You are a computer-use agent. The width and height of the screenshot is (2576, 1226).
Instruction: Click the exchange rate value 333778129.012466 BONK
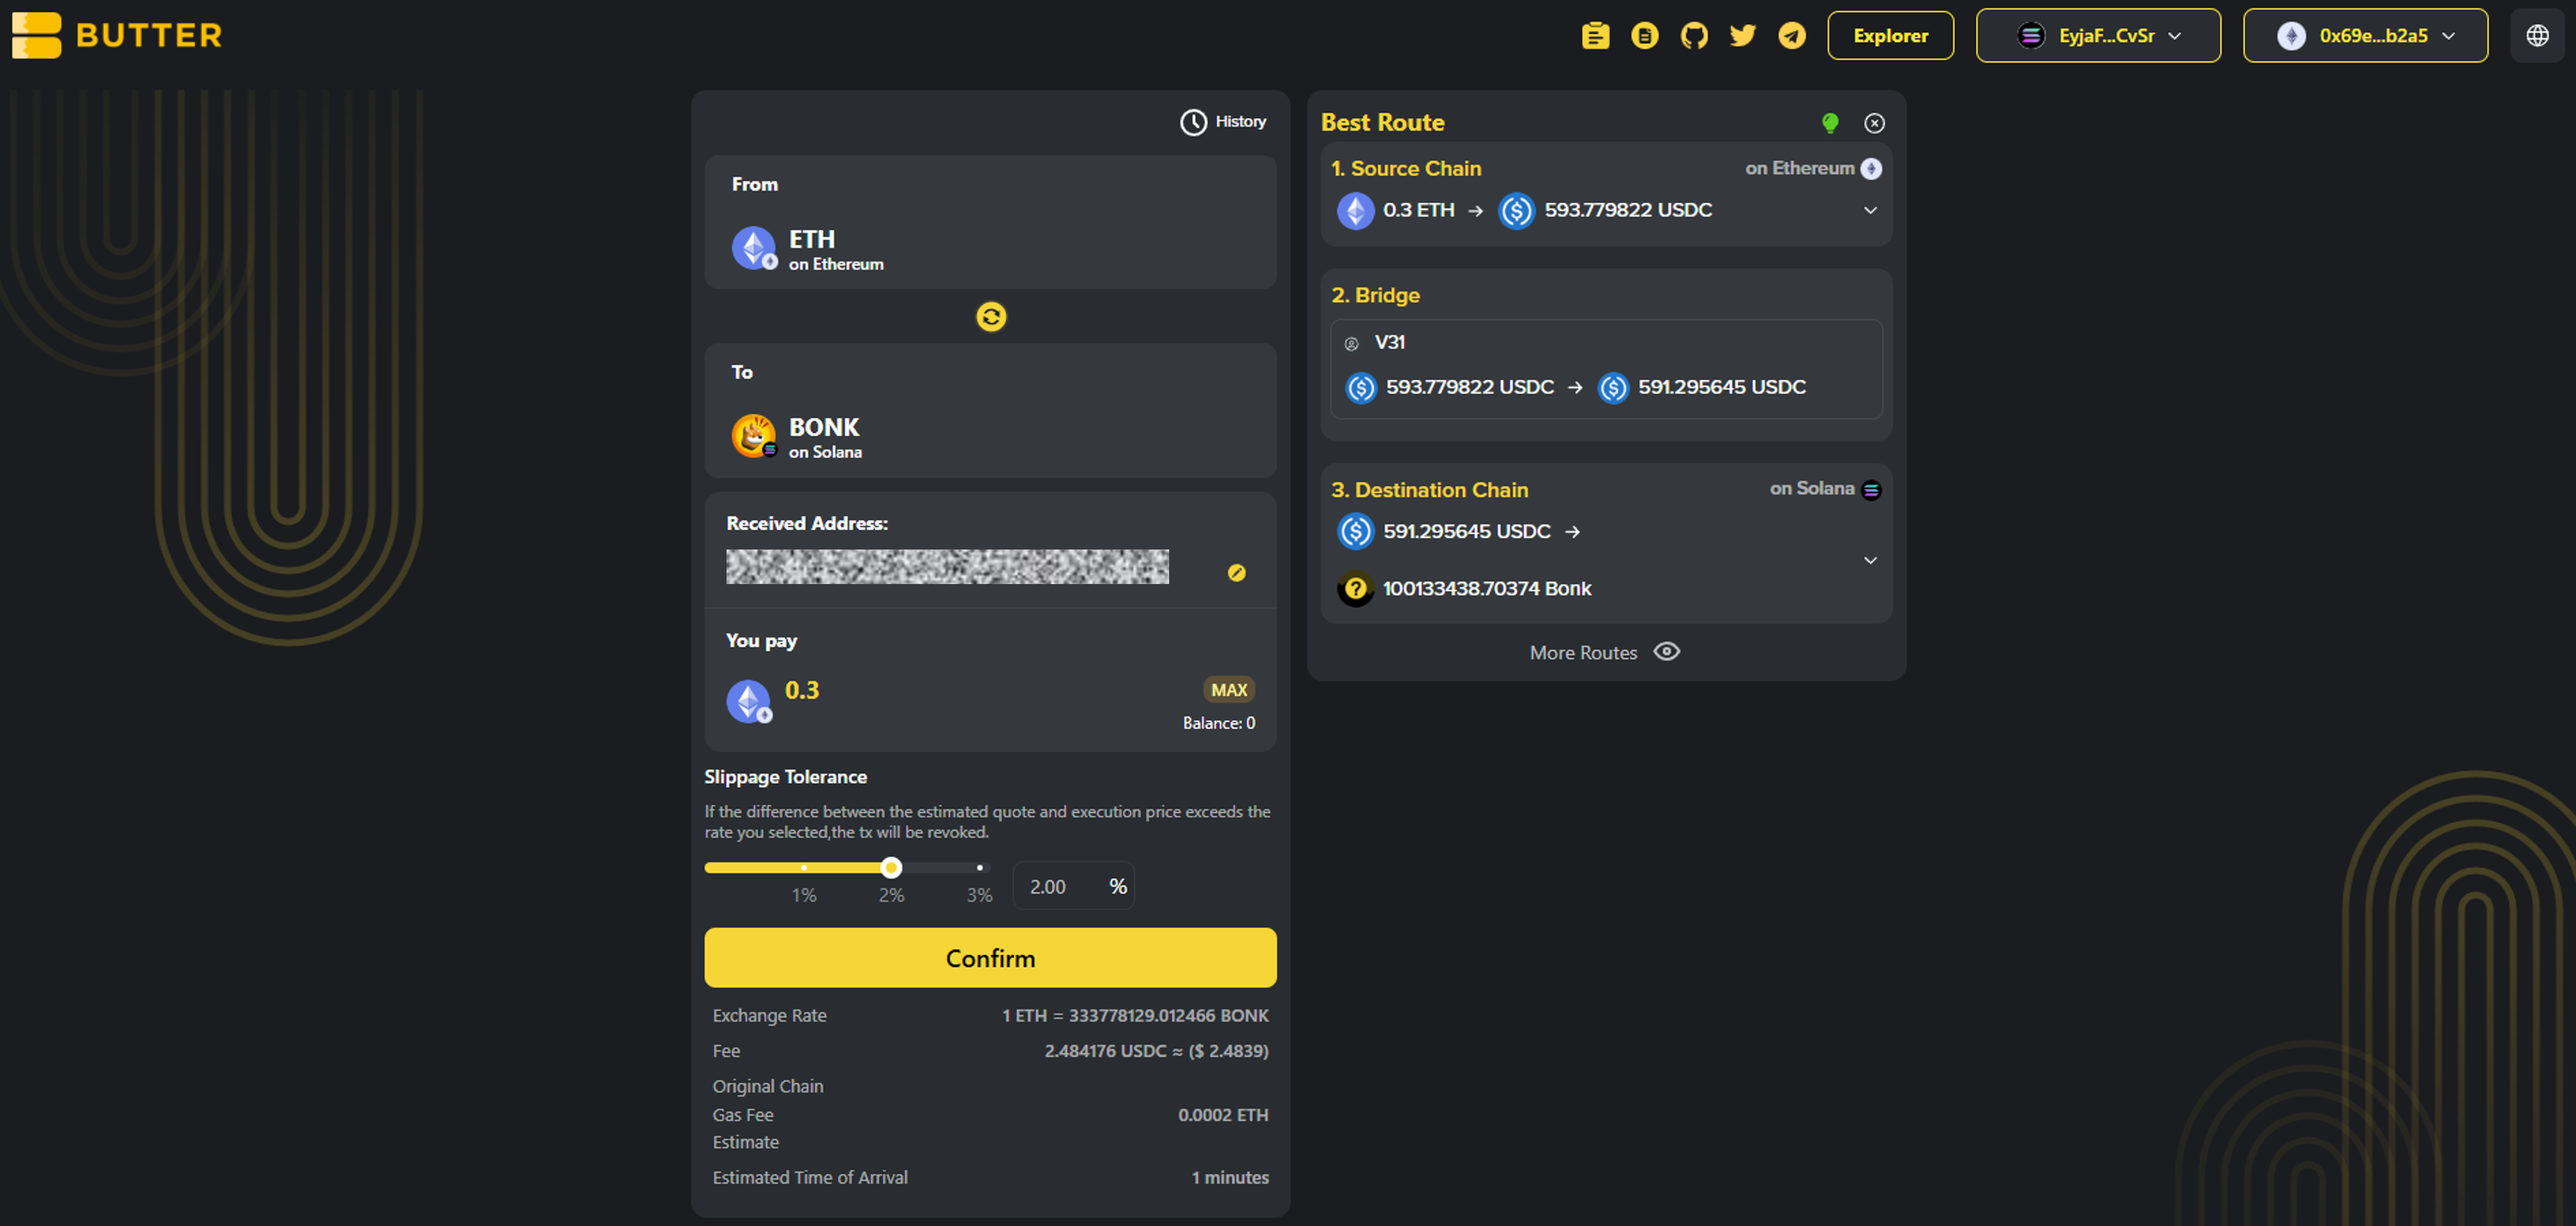point(1168,1015)
